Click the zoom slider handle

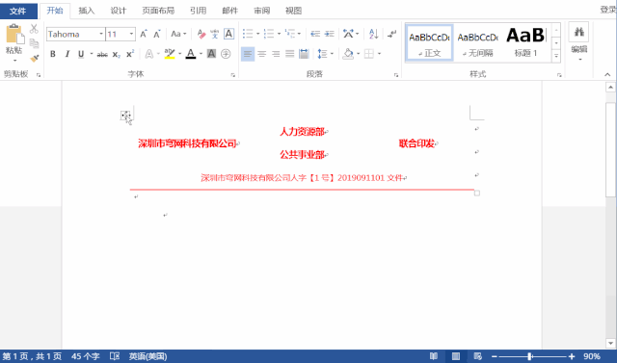tap(529, 356)
